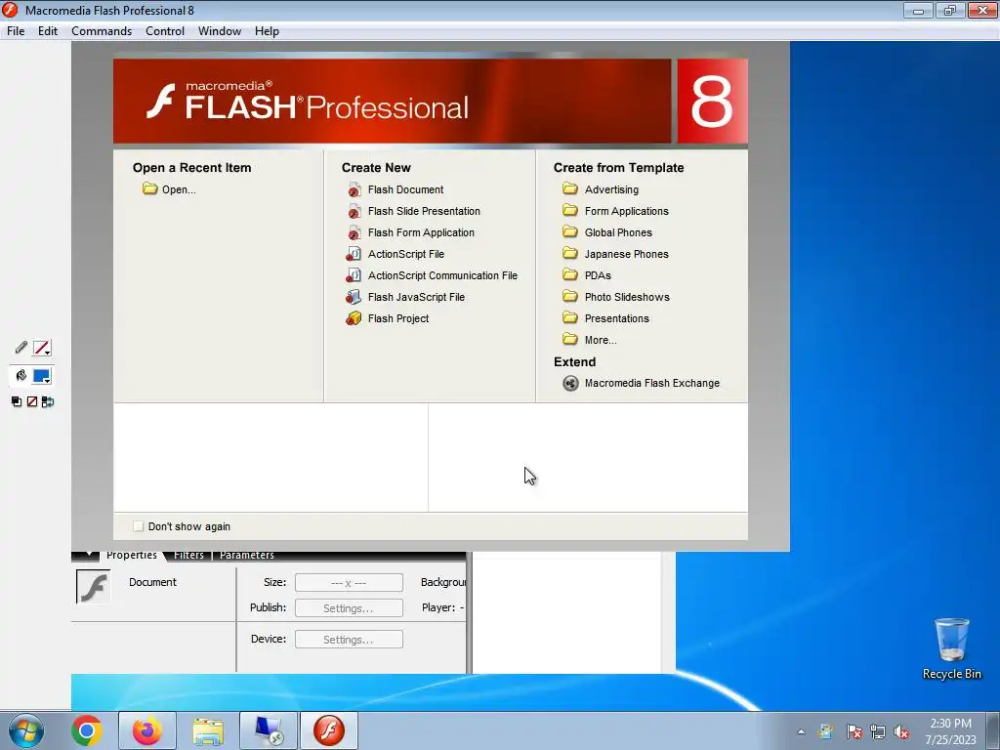
Task: Create an ActionScript Communication File
Action: point(442,275)
